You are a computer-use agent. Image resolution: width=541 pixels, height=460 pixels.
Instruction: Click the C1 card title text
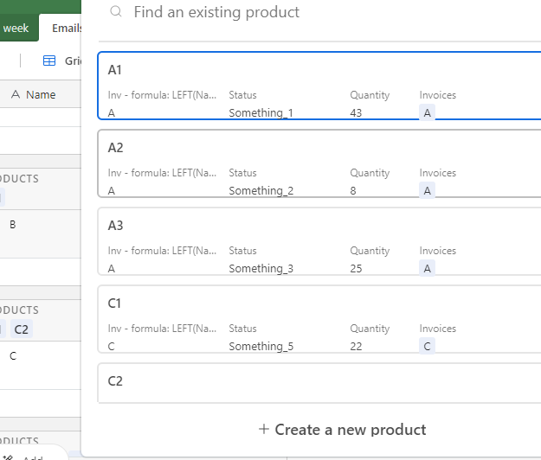tap(114, 303)
